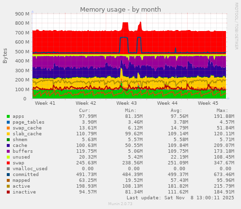Click the '100 M' y-axis tick
This screenshot has height=209, width=241.
click(x=22, y=90)
